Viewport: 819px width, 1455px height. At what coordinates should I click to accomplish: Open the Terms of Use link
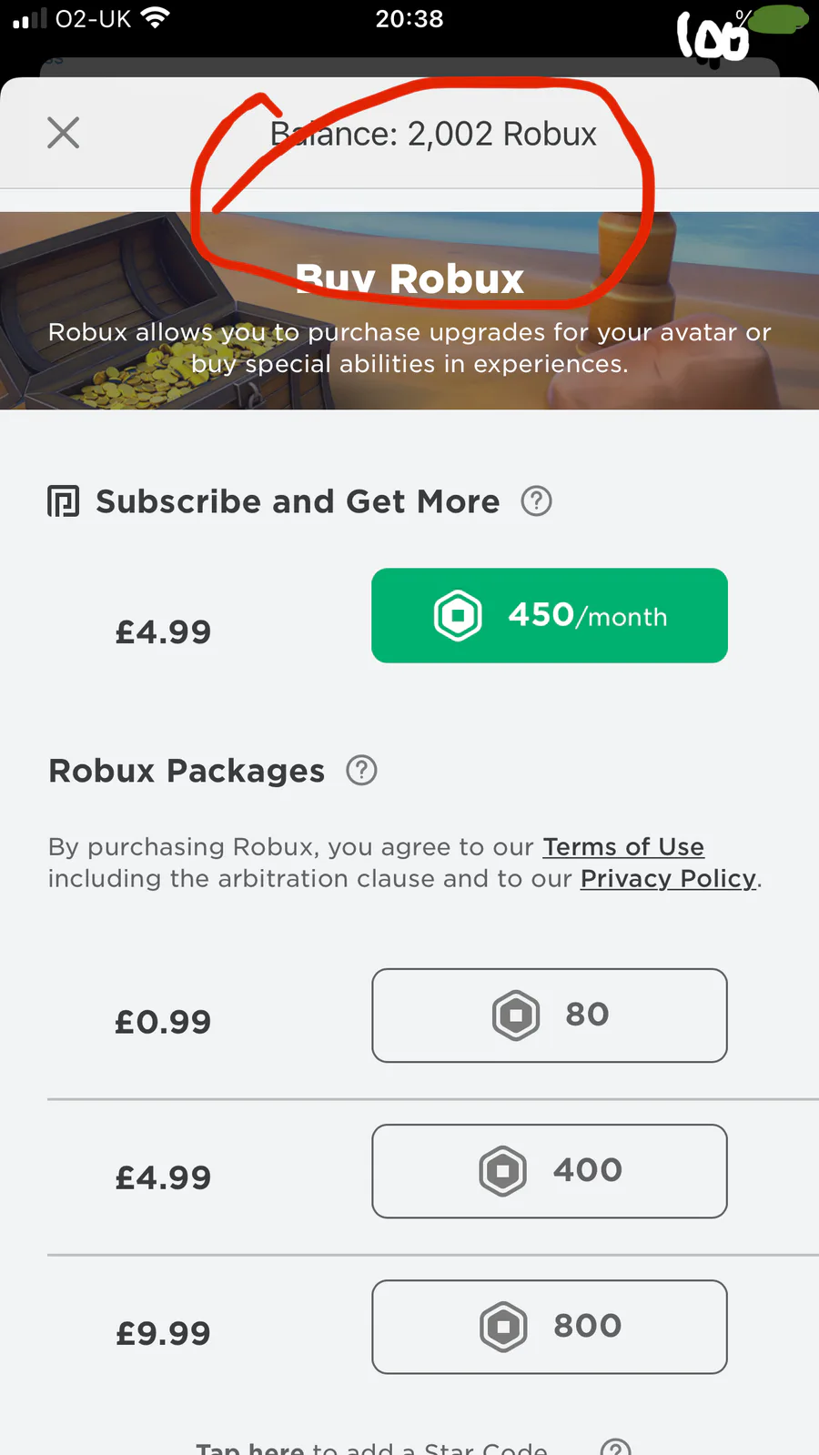(x=623, y=847)
